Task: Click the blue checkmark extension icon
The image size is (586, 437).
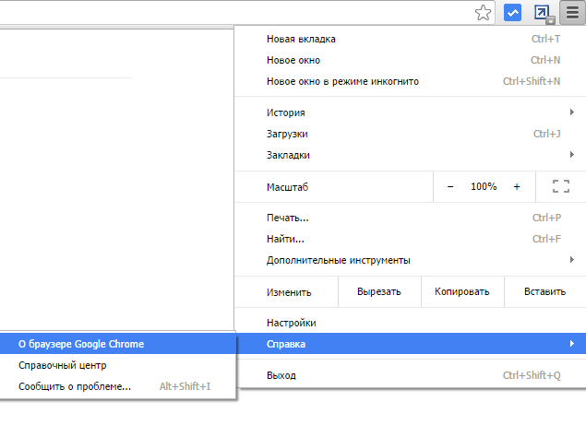Action: click(x=512, y=13)
